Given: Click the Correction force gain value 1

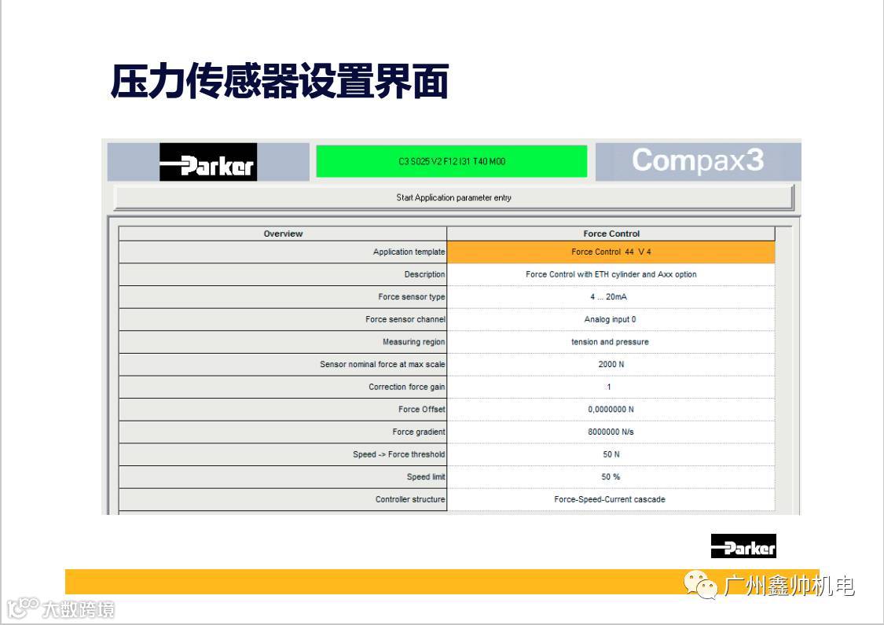Looking at the screenshot, I should coord(609,387).
